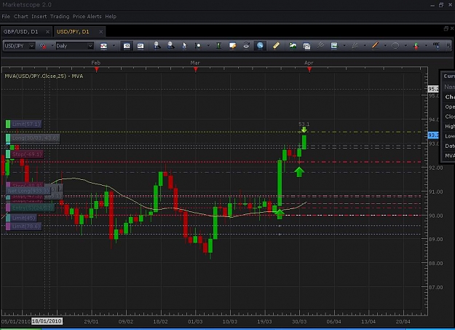Click the 53.1 green down-arrow marker
Screen dimensions: 455x330
304,130
